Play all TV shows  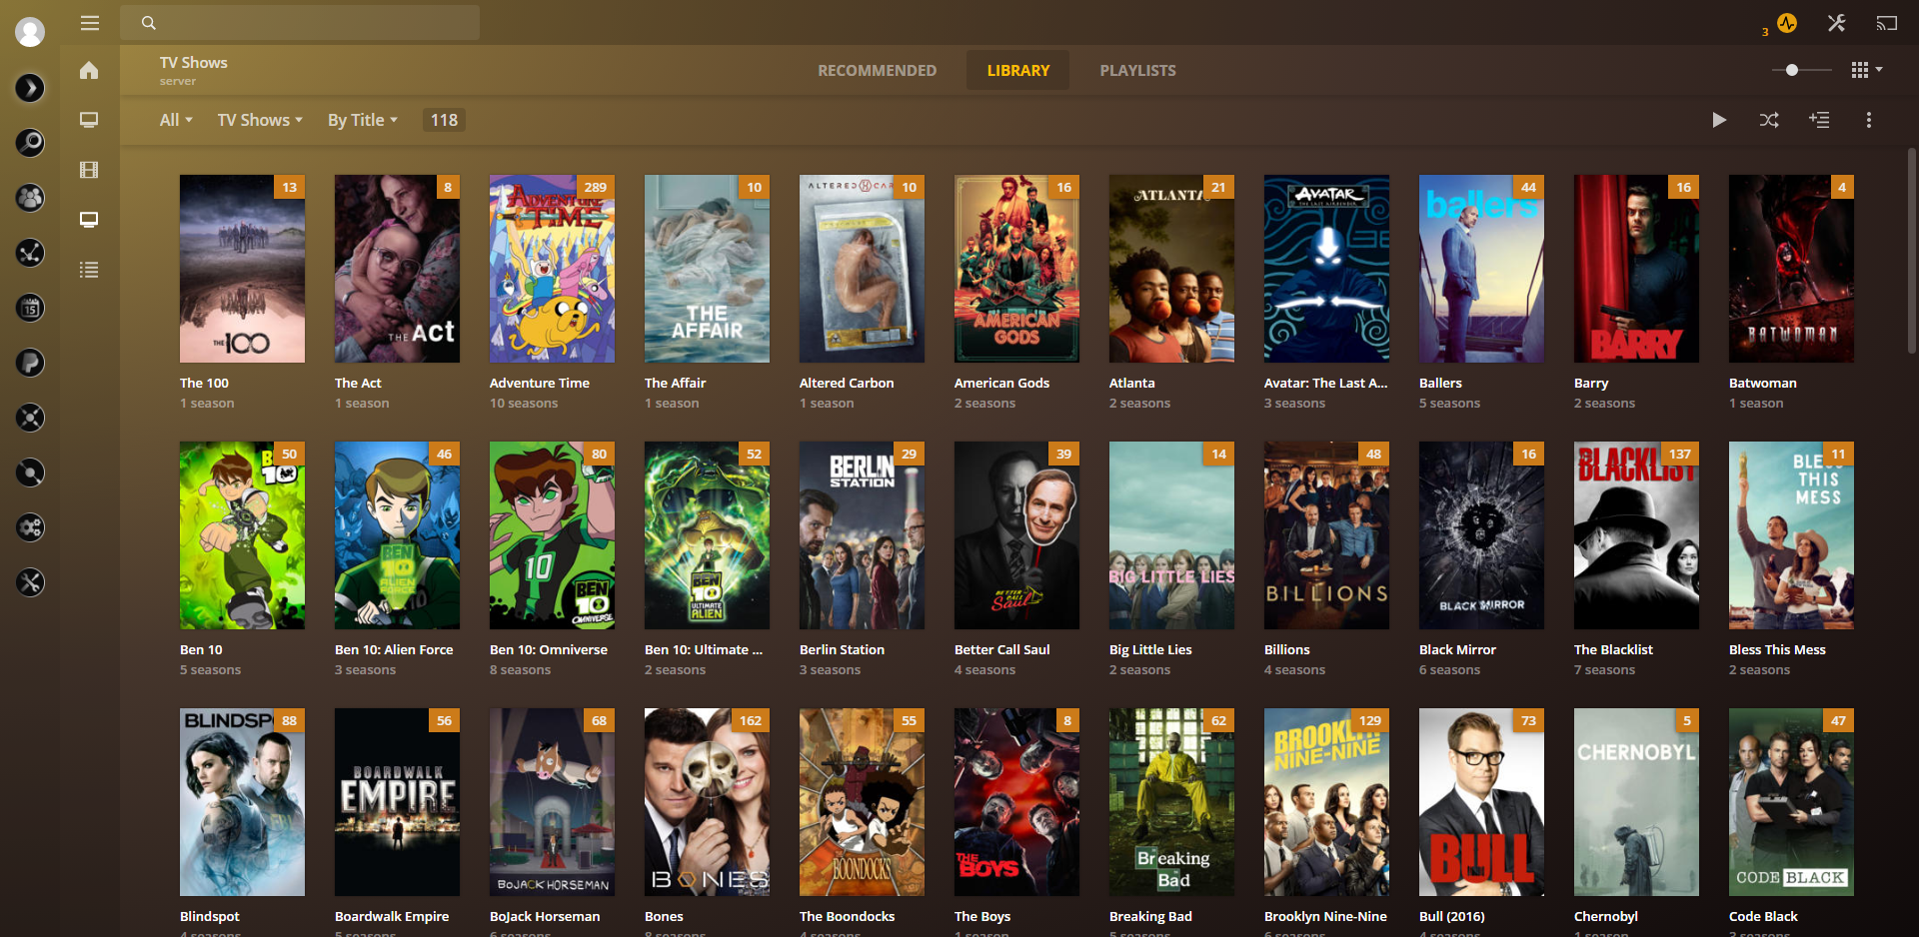1719,120
